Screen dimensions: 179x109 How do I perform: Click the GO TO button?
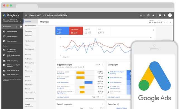tap(142, 15)
